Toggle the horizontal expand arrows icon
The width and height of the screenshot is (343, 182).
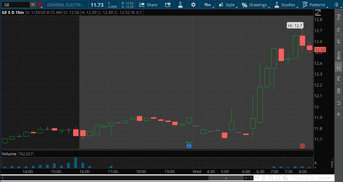[256, 178]
